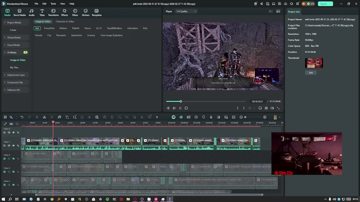Select the Split scissors tool
The height and width of the screenshot is (202, 360).
coord(44,117)
